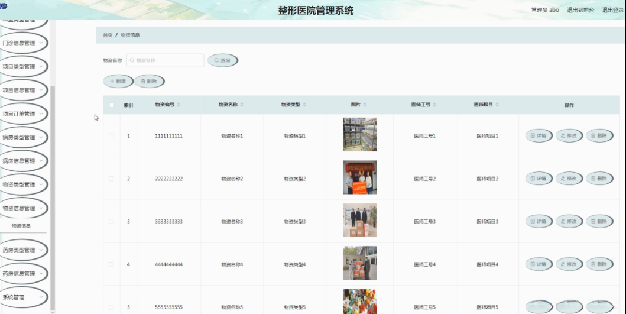Screen dimensions: 626x314
Task: Expand 病房信息管理 sidebar menu
Action: (x=23, y=161)
